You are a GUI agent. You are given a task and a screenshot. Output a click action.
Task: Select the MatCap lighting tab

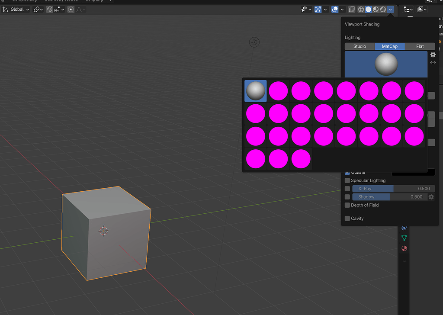coord(390,46)
